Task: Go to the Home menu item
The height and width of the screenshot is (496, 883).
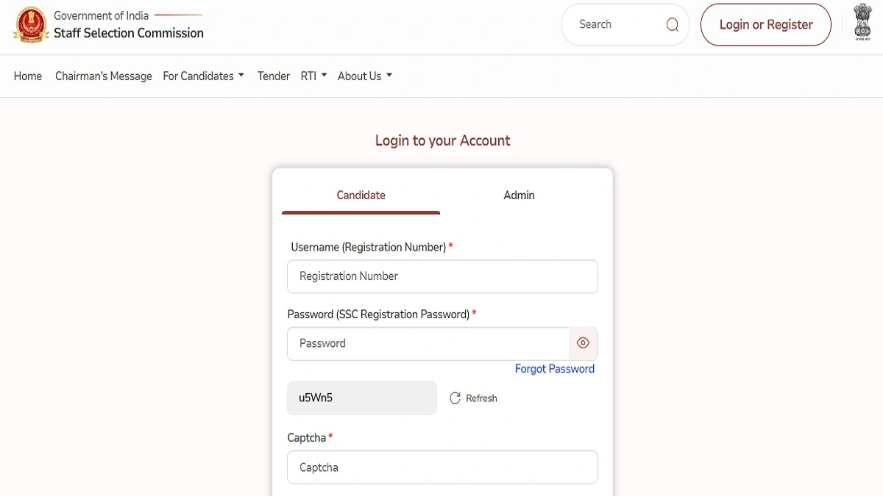Action: (x=28, y=76)
